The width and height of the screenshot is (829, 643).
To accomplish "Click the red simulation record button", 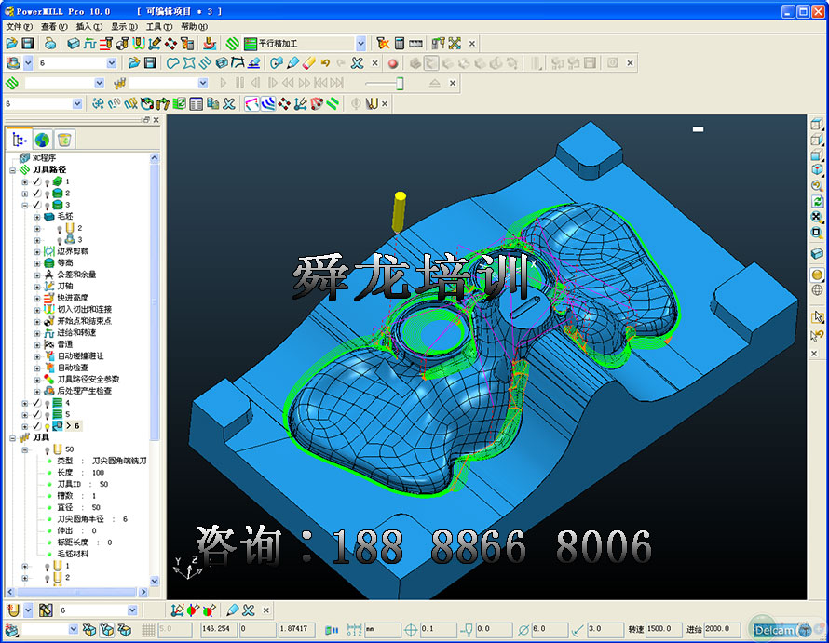I will tap(393, 63).
